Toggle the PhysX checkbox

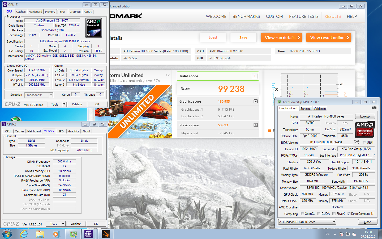(334, 214)
